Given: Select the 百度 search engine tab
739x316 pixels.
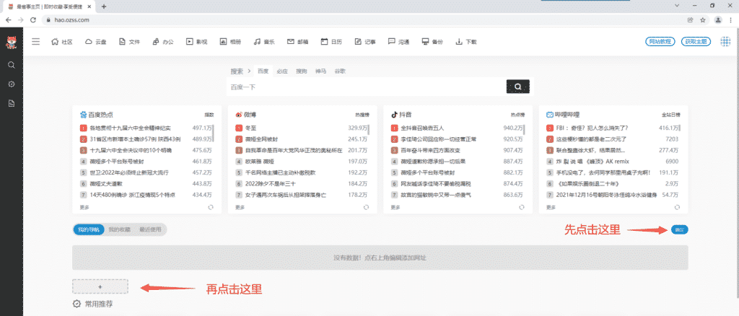Looking at the screenshot, I should 263,71.
